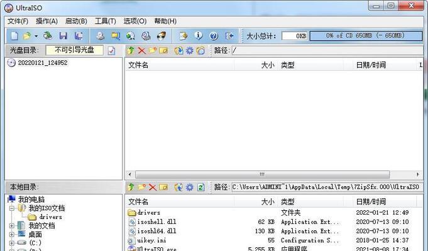This screenshot has width=428, height=251.
Task: Click gear properties icon in disc pane toolbar
Action: pos(189,50)
